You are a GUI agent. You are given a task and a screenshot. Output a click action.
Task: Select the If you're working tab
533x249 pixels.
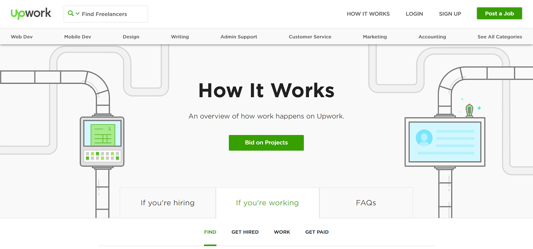[267, 203]
